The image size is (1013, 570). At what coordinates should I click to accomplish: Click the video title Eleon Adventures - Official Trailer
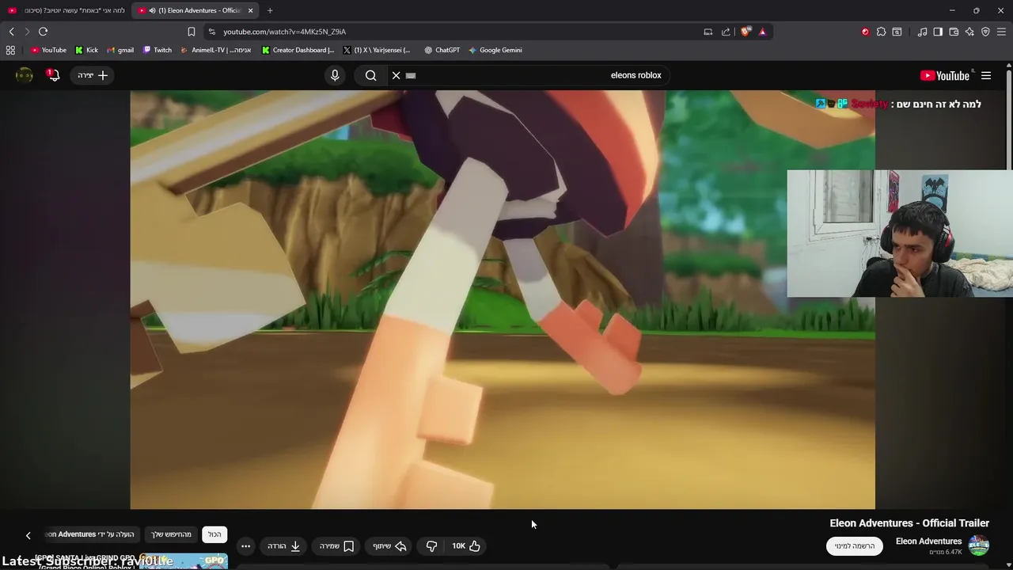click(909, 523)
